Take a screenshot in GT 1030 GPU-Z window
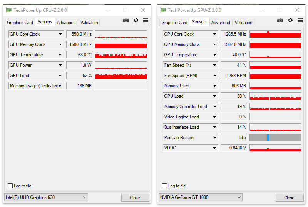Image resolution: width=308 pixels, height=207 pixels. [x=280, y=20]
